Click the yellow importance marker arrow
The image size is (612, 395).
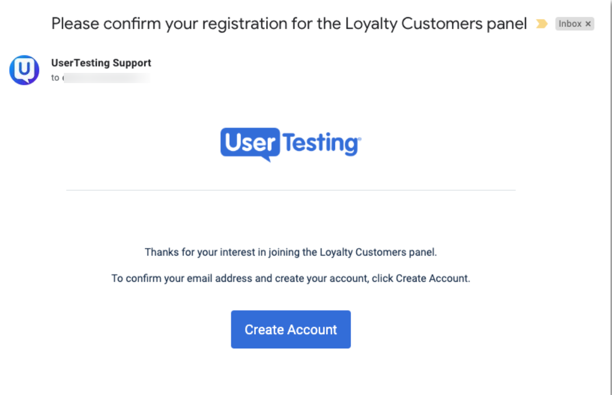542,24
